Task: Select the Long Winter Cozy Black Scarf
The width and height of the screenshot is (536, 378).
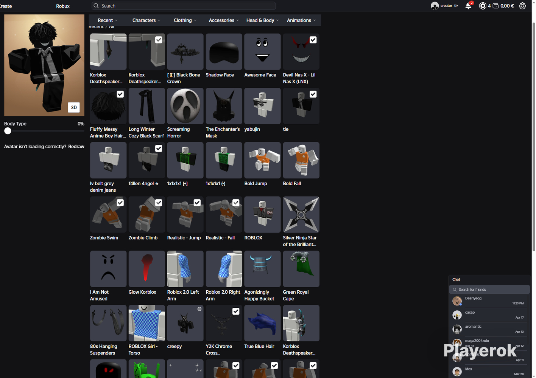Action: click(146, 106)
